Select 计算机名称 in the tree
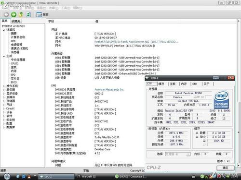The width and height of the screenshot is (241, 180). 18,37
